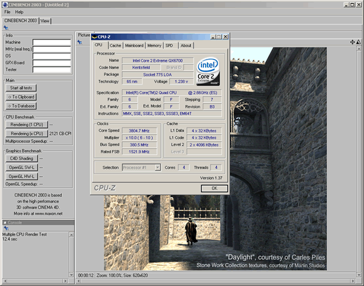This screenshot has height=286, width=364.
Task: Open the SPD tab in CPU-Z
Action: coord(169,46)
